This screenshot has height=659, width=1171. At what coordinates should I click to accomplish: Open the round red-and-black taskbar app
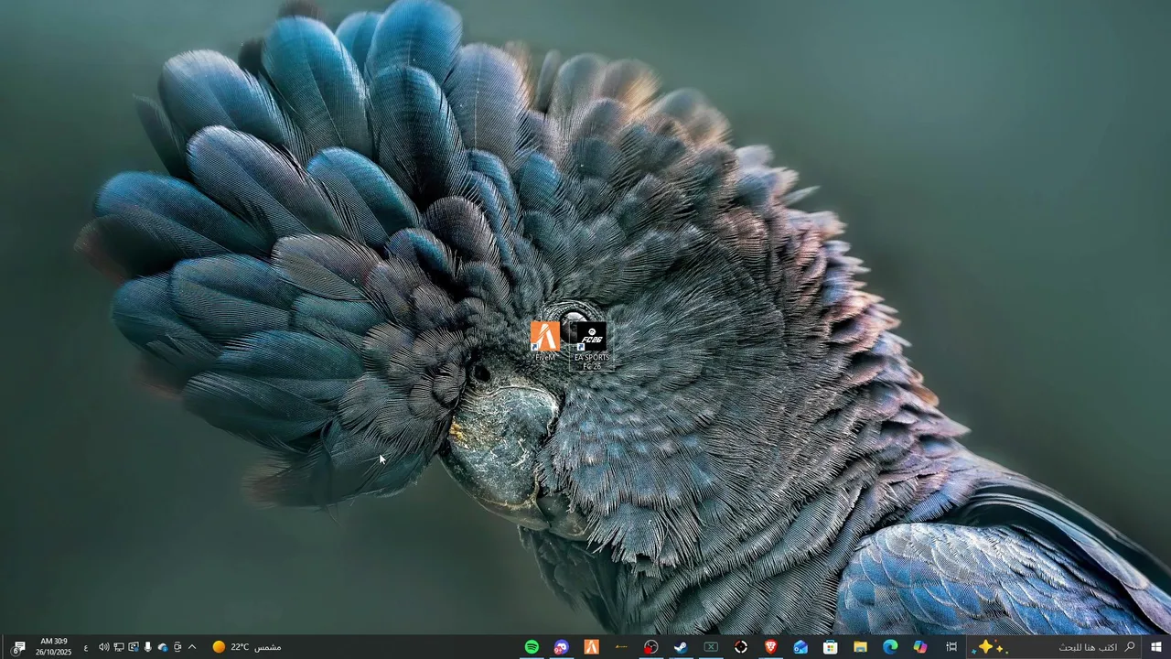[x=650, y=647]
